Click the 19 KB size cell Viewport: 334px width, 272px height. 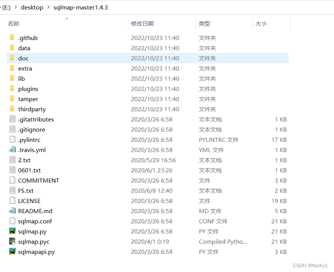click(x=279, y=201)
